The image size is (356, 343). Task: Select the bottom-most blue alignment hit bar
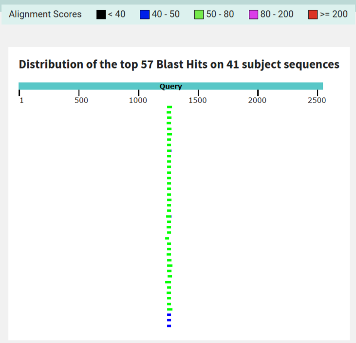tap(169, 326)
